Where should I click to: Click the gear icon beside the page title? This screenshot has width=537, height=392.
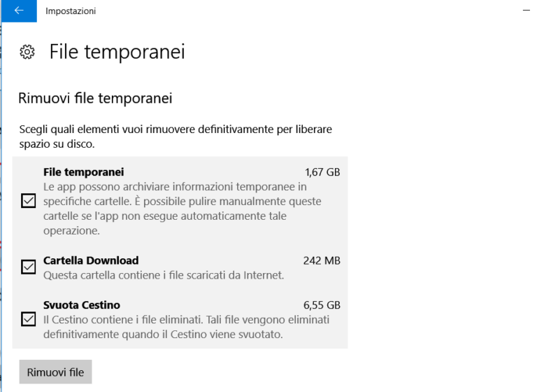tap(27, 52)
